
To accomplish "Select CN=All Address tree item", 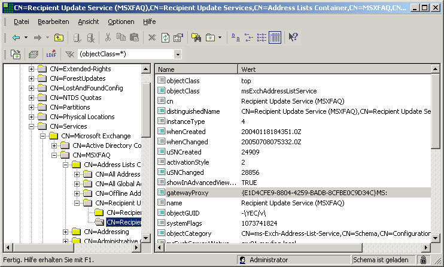I will pos(118,174).
